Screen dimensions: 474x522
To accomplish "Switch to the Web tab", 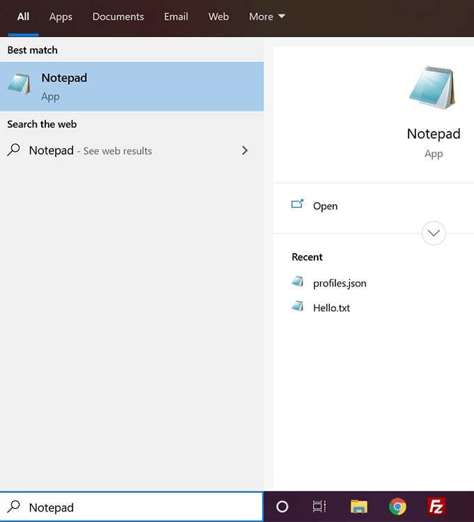I will pos(218,17).
